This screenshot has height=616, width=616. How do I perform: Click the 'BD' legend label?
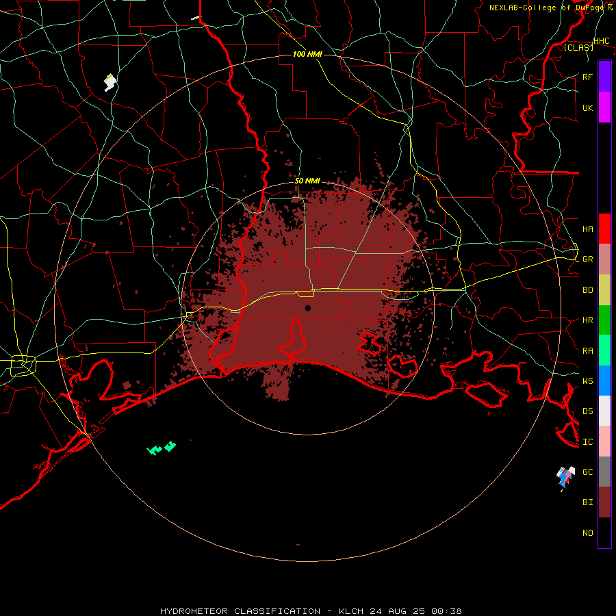pyautogui.click(x=587, y=290)
